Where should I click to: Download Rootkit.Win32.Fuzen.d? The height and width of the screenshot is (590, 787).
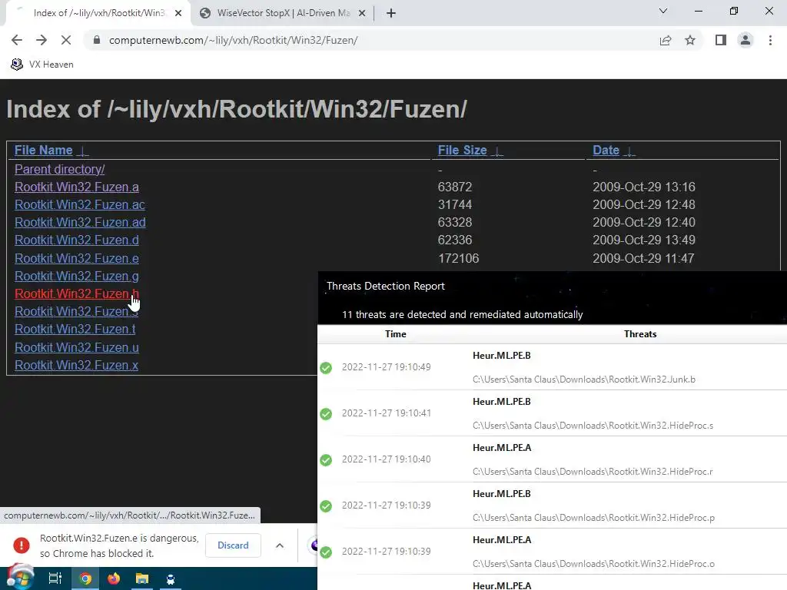pyautogui.click(x=77, y=240)
